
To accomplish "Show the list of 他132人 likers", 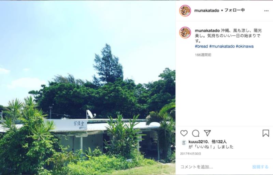I will pyautogui.click(x=219, y=142).
